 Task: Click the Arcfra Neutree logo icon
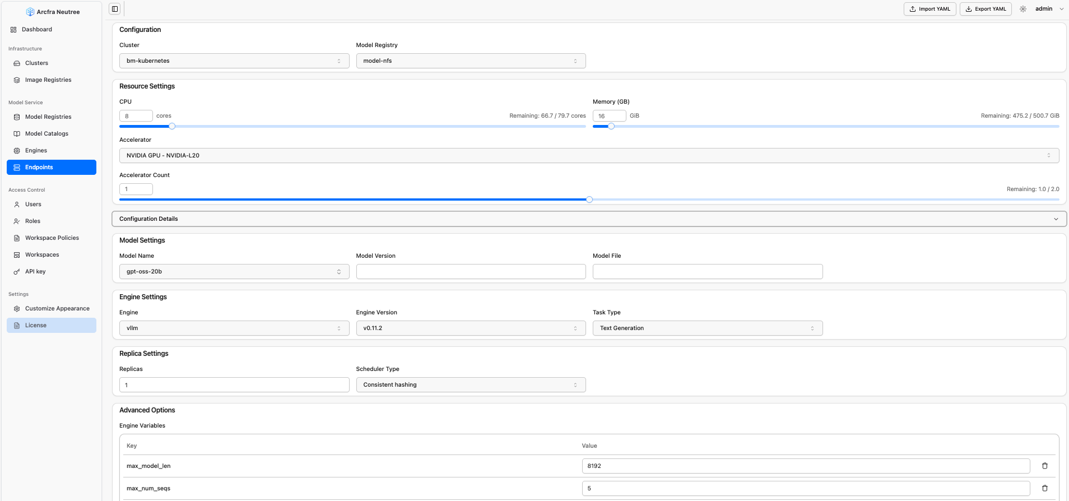[x=30, y=12]
